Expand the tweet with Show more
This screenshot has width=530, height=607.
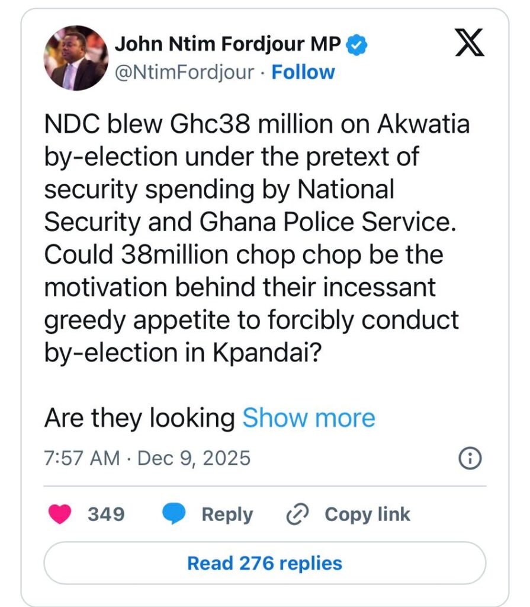click(309, 418)
